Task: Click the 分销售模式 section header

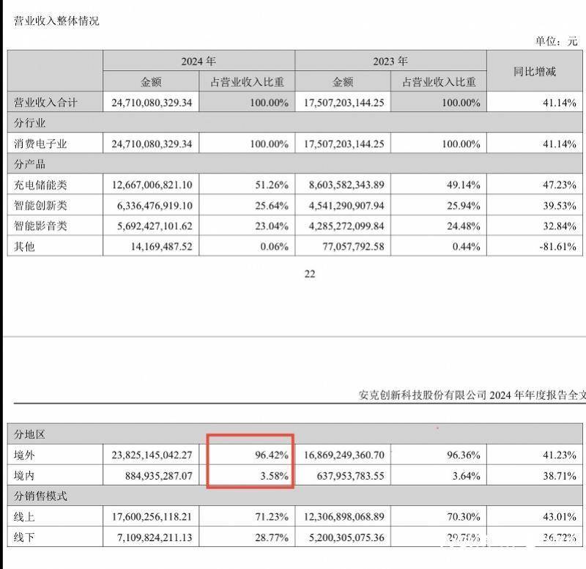Action: pyautogui.click(x=40, y=497)
